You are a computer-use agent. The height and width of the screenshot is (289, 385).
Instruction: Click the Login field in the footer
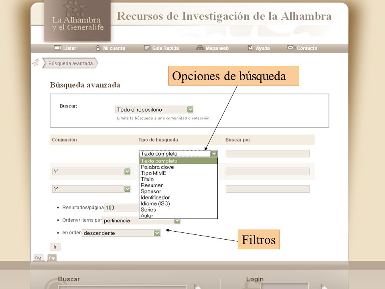coord(284,286)
